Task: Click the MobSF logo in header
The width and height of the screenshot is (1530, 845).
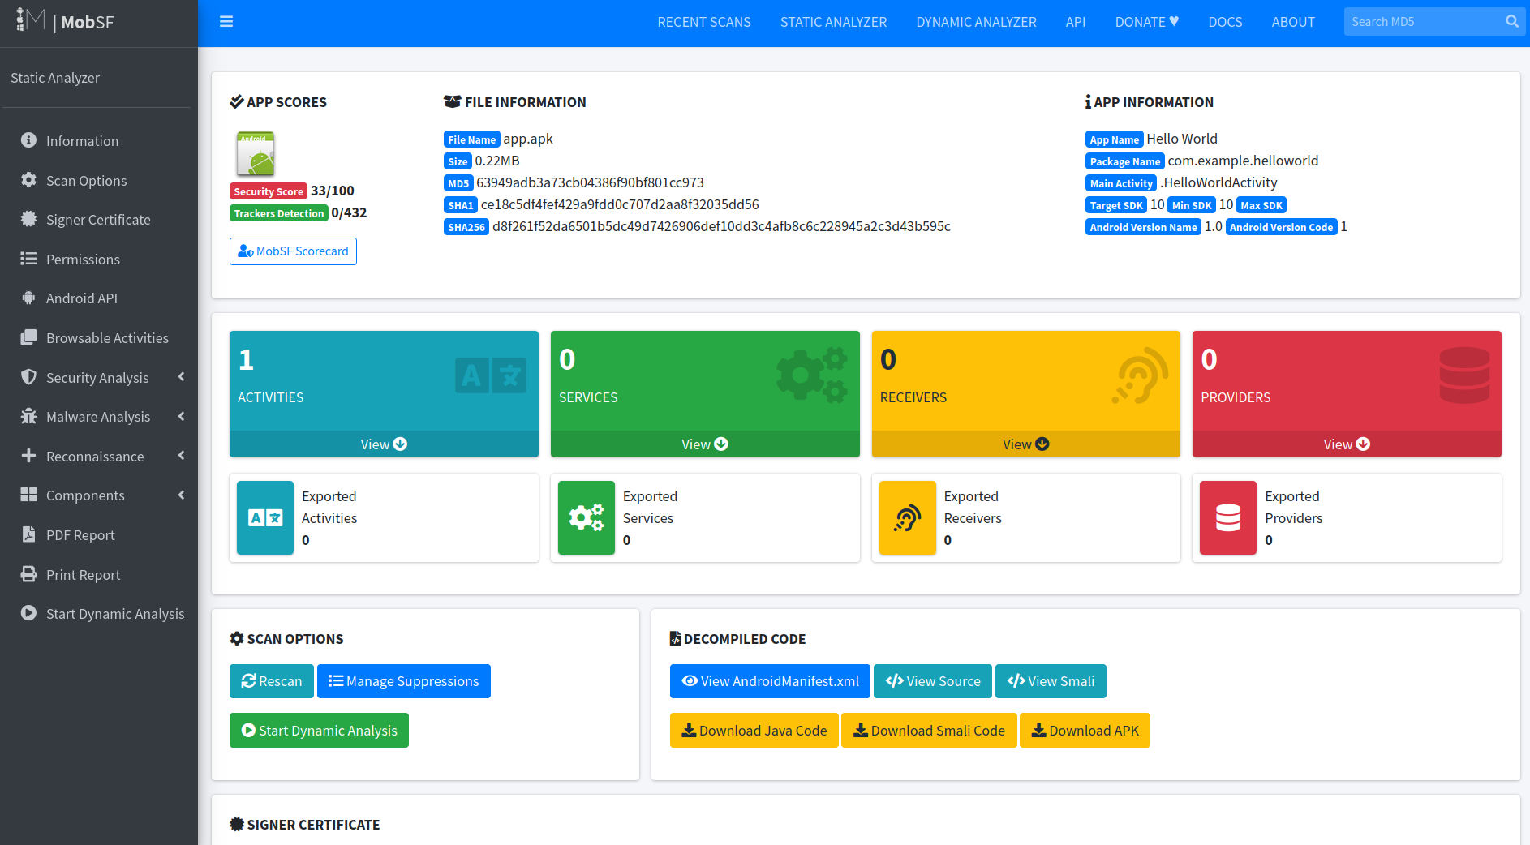Action: (x=65, y=22)
